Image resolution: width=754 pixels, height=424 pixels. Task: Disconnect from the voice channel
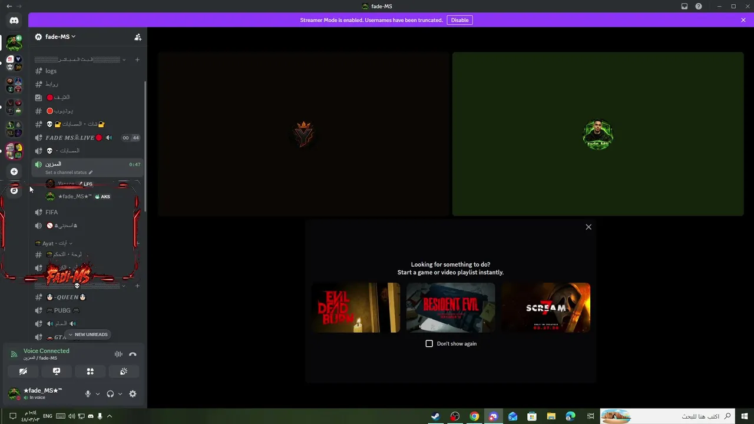point(133,355)
